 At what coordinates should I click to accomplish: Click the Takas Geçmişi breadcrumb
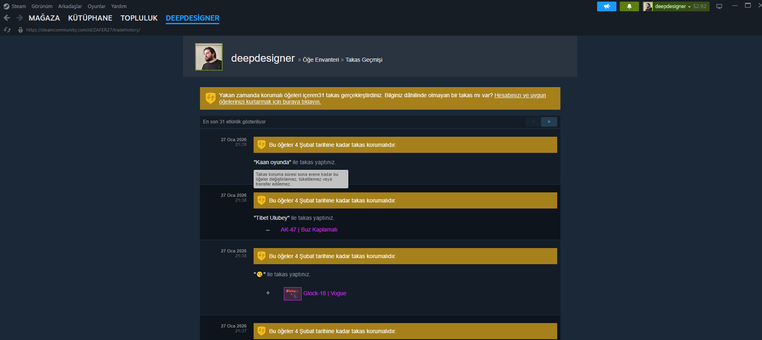tap(364, 60)
